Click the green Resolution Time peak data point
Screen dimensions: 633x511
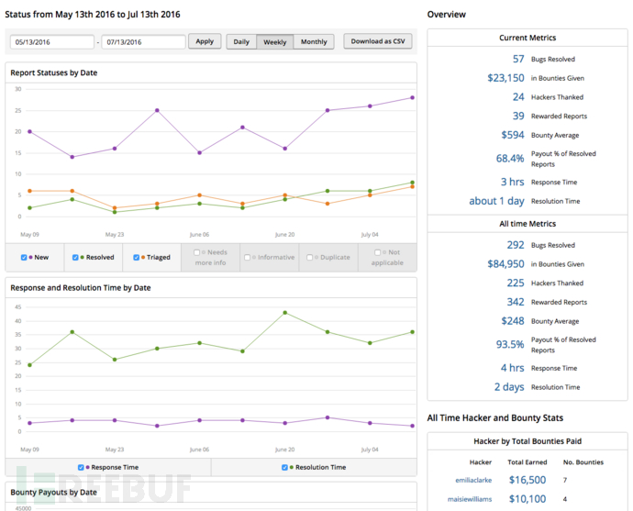point(284,313)
